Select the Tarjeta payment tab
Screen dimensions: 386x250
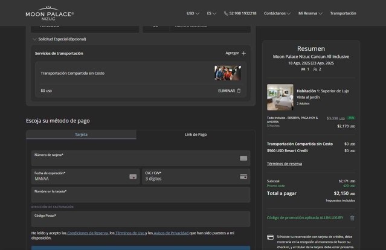pyautogui.click(x=81, y=135)
